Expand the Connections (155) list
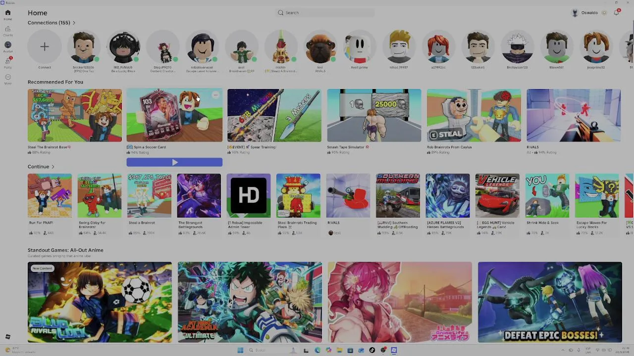 point(52,23)
